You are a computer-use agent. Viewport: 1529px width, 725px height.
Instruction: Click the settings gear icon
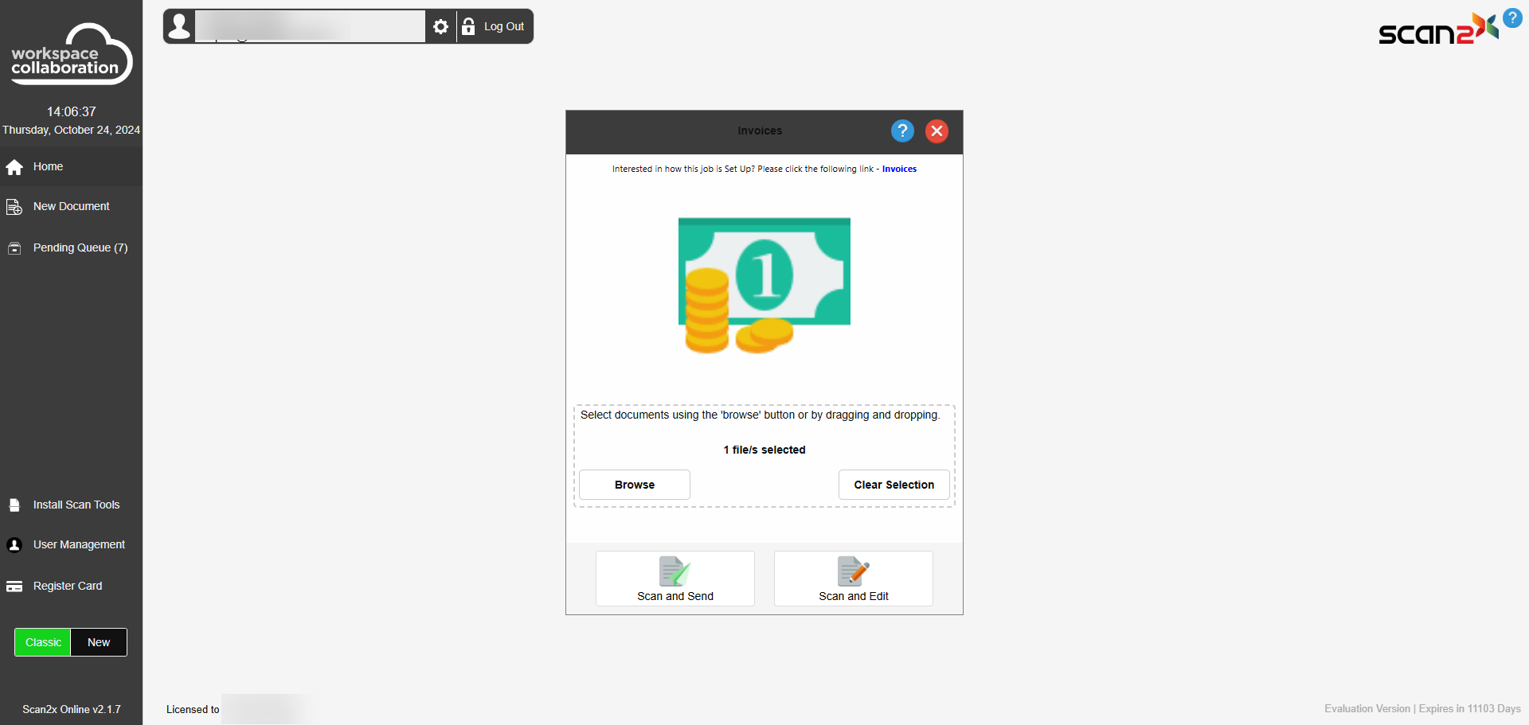[x=440, y=27]
